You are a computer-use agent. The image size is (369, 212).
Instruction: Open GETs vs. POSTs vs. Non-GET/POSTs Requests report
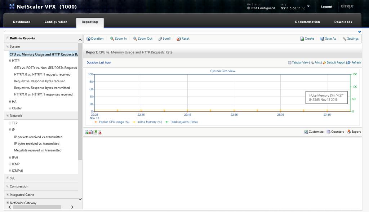tap(45, 68)
